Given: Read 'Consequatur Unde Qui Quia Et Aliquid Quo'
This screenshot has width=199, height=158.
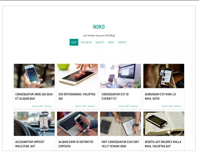Looking at the screenshot, I should [x=34, y=96].
